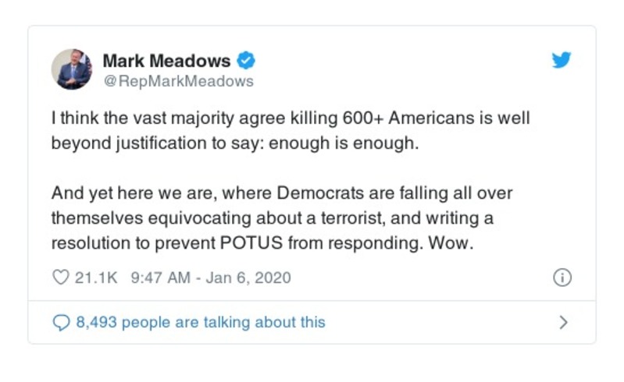624x382 pixels.
Task: Click the 21.1K like count
Action: coord(95,278)
